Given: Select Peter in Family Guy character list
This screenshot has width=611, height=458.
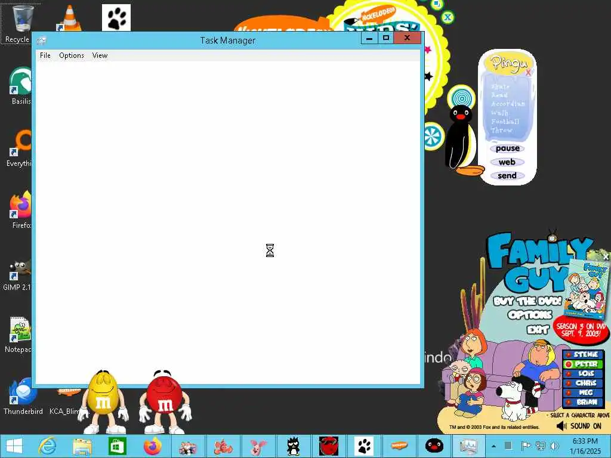Looking at the screenshot, I should 584,364.
